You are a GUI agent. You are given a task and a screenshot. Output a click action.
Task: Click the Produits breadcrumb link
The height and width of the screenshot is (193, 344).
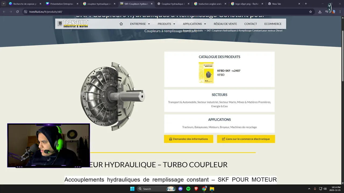(198, 31)
